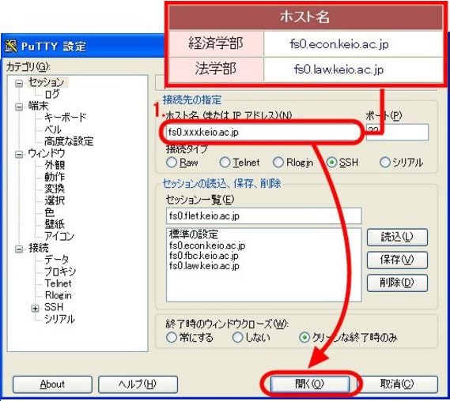Click the 開く(O) button
This screenshot has height=401, width=450.
[x=310, y=384]
